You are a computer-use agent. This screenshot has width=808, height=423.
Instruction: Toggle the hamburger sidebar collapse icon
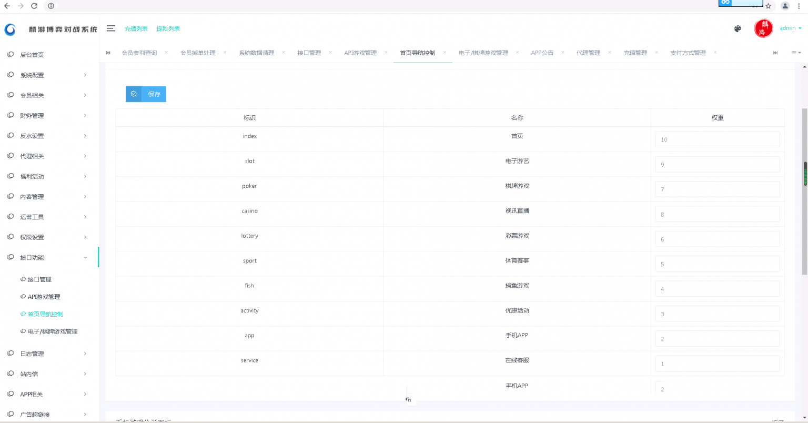111,28
